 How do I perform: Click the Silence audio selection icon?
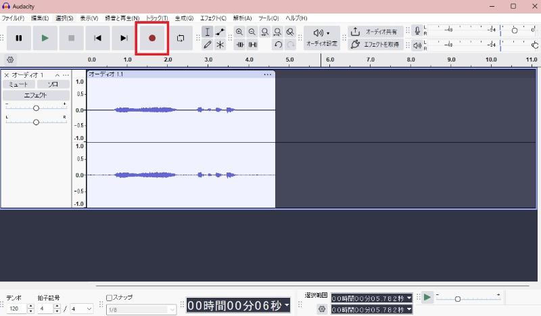coord(252,45)
